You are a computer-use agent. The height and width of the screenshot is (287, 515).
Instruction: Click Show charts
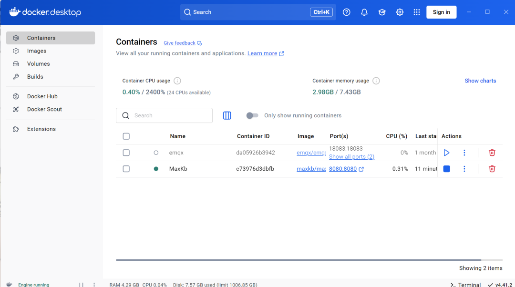pyautogui.click(x=480, y=81)
